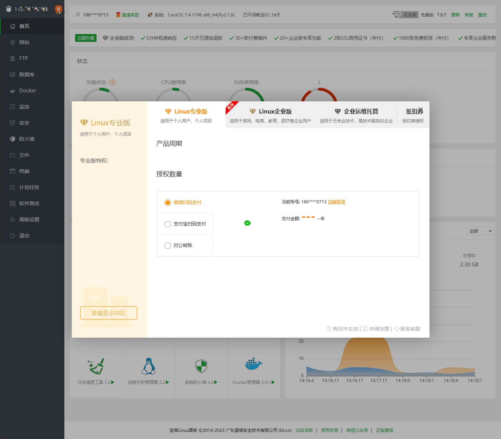
Task: Click 购买未生效 link
Action: point(343,329)
